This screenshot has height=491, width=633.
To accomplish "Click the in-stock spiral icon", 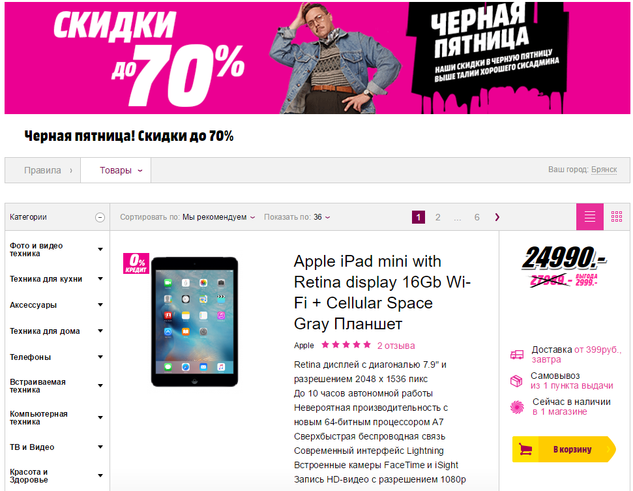I will click(517, 407).
